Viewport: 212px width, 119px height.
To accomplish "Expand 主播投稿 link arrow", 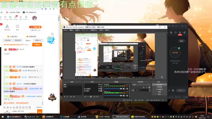I will pos(18,36).
